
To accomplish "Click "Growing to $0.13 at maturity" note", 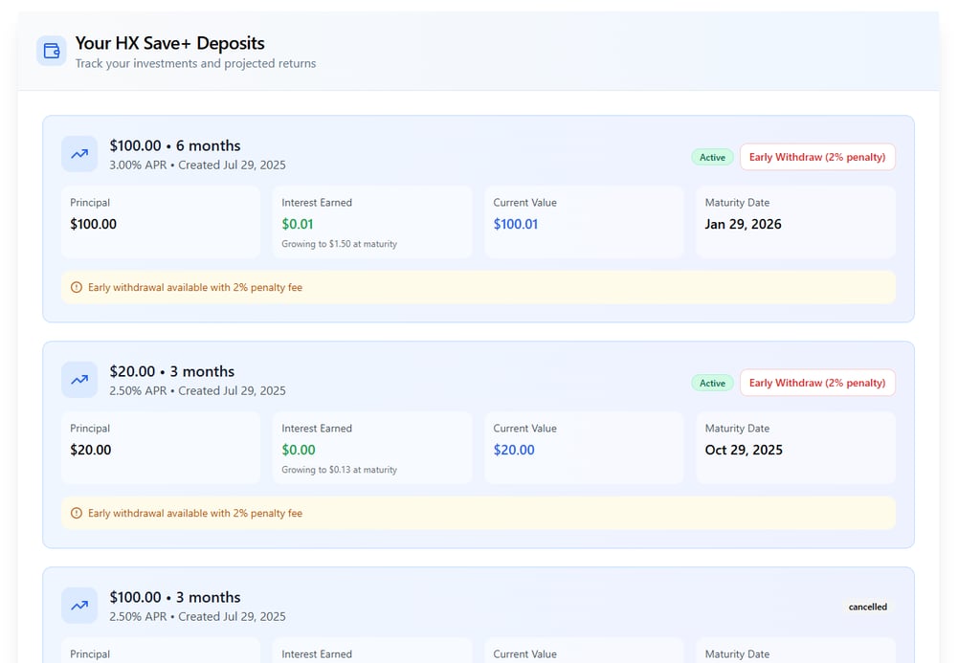I will (340, 470).
